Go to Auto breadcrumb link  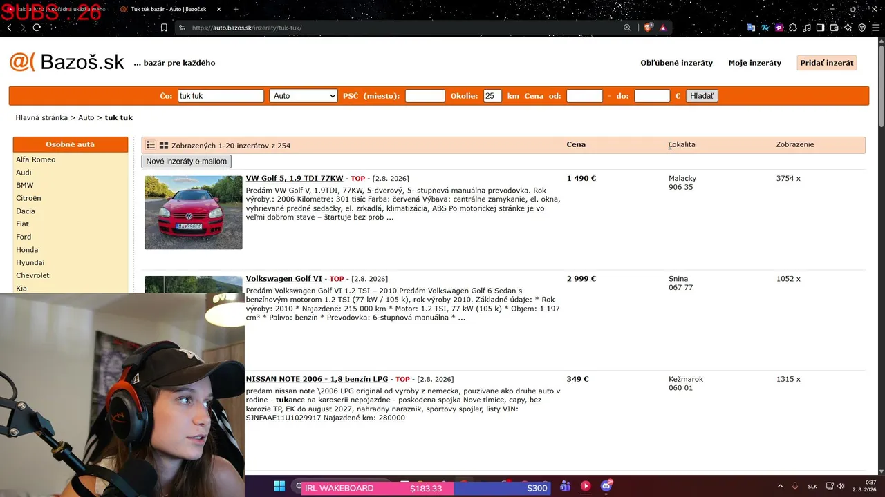[x=86, y=118]
